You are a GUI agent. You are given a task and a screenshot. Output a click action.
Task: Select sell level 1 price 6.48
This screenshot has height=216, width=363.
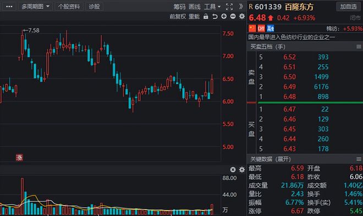[289, 96]
